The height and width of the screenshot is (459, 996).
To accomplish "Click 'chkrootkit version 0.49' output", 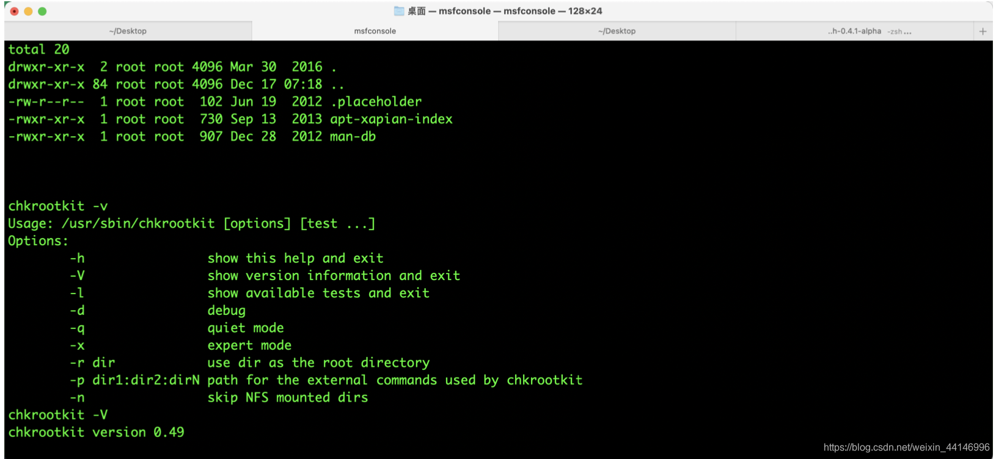I will point(96,432).
